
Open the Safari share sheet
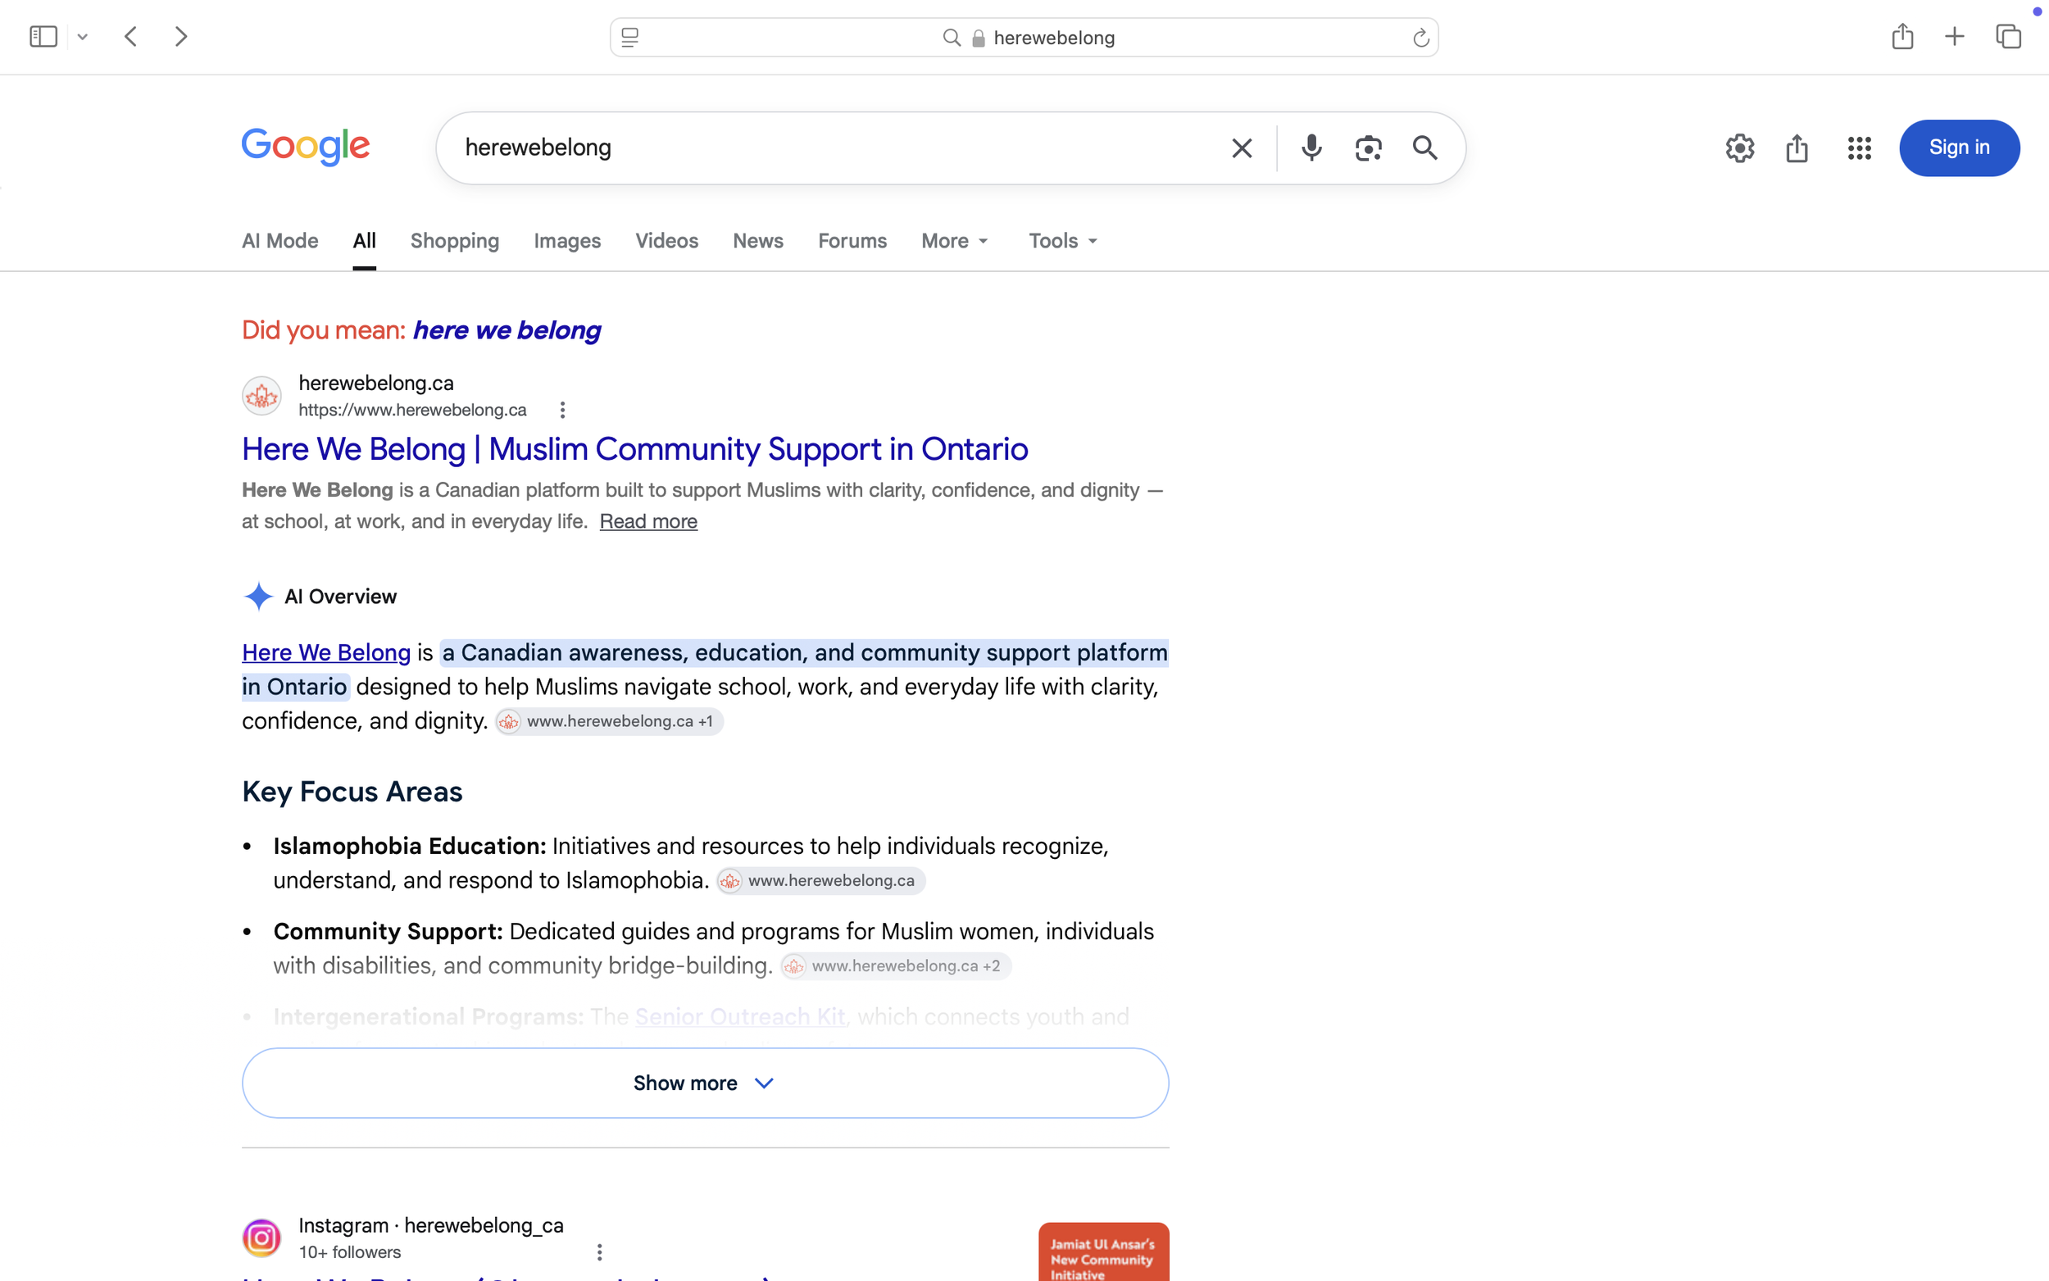(1902, 35)
